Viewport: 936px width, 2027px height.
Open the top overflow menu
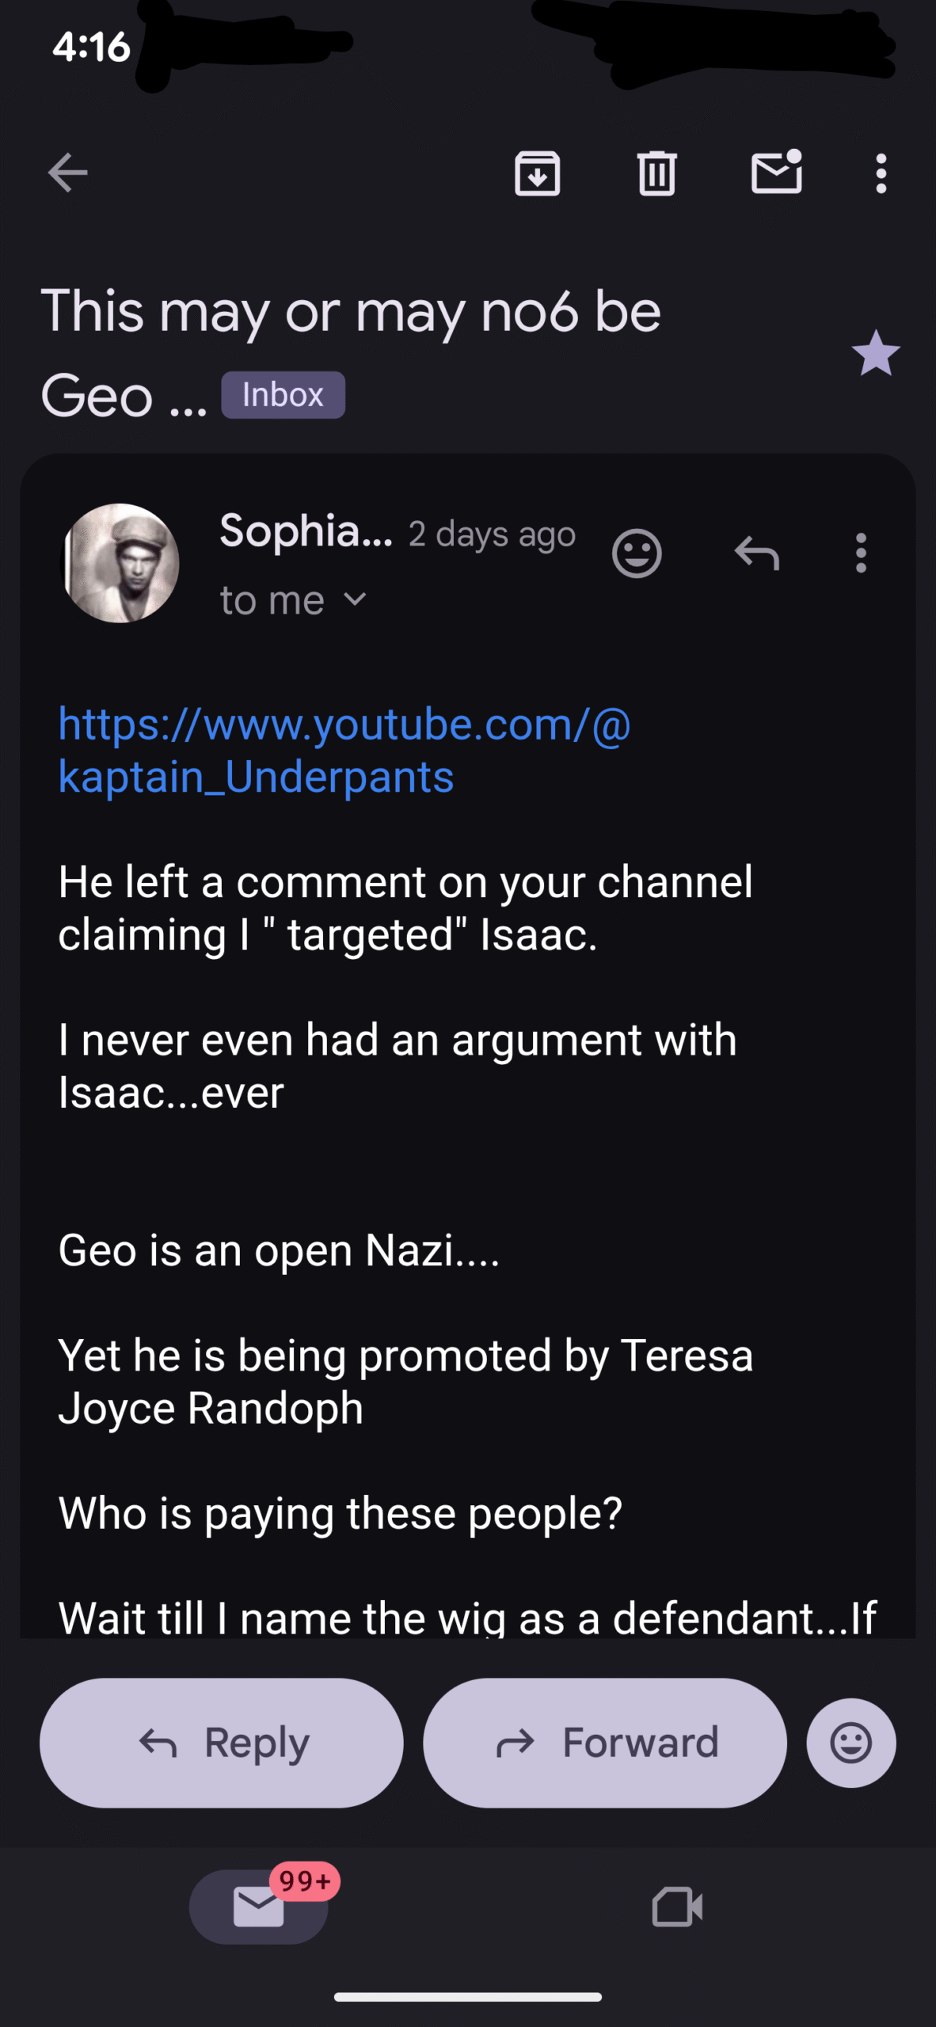pos(881,173)
